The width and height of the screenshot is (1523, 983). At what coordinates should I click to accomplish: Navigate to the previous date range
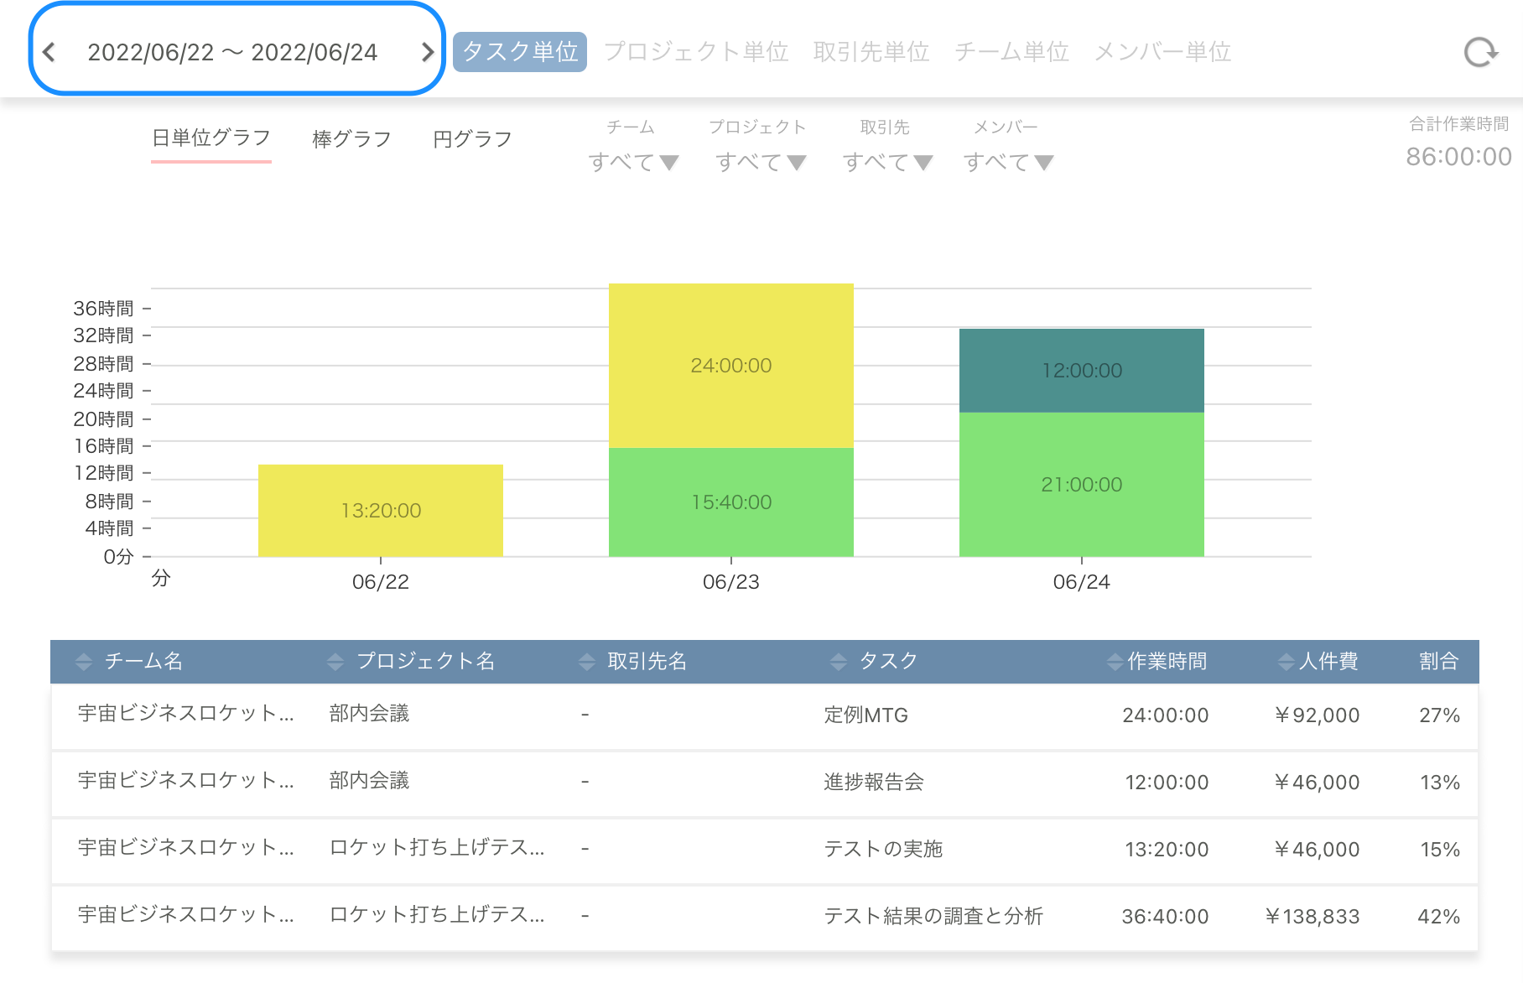[x=50, y=52]
